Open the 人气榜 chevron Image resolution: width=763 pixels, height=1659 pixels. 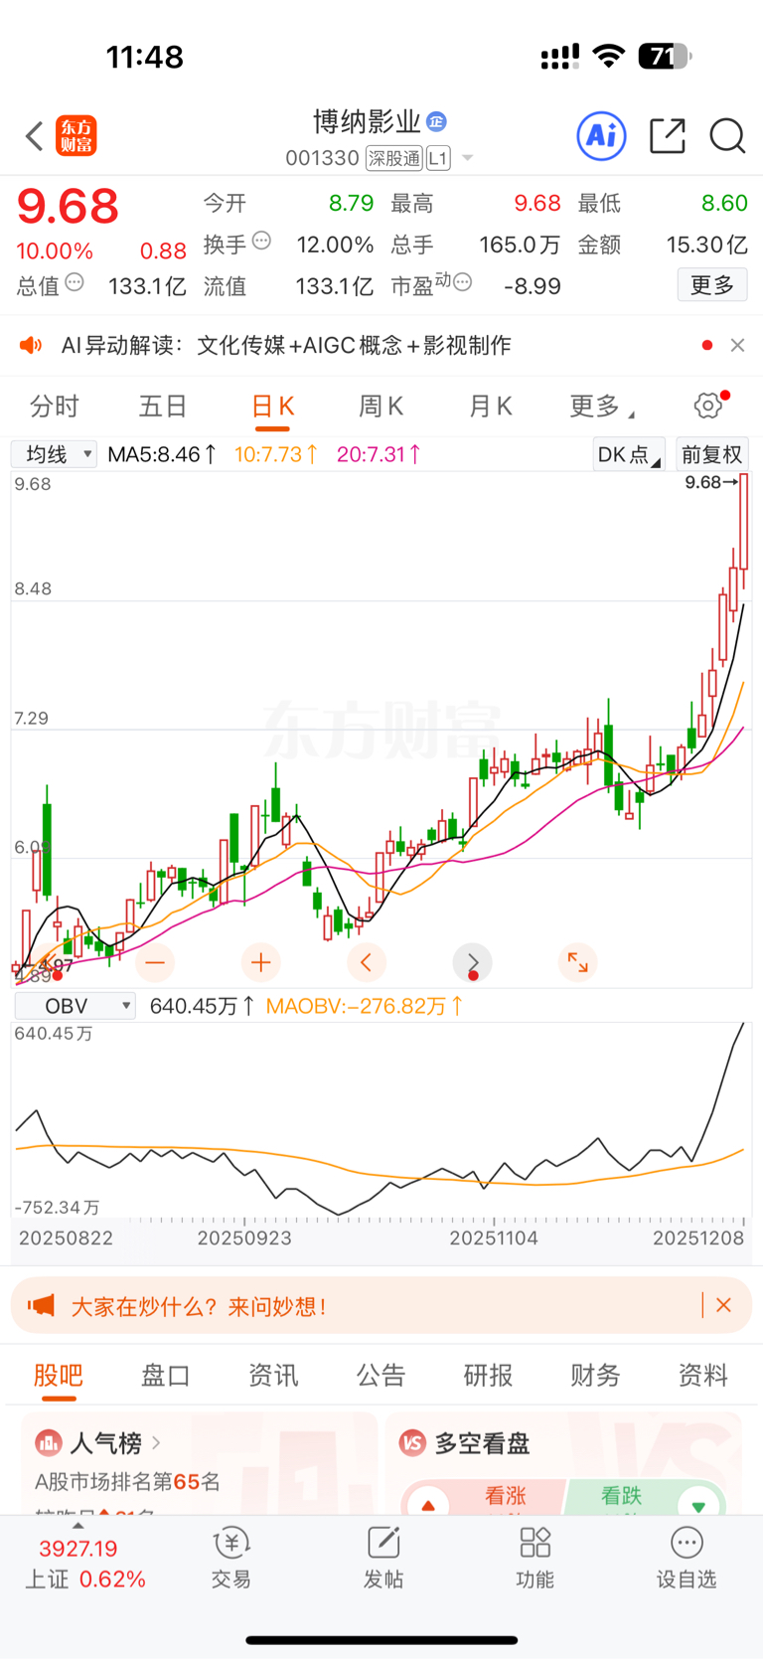156,1442
